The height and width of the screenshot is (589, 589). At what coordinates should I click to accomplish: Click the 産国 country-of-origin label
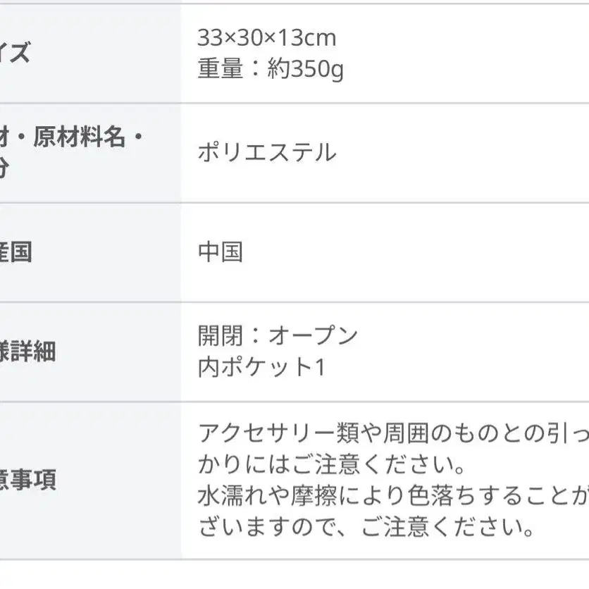(x=15, y=252)
